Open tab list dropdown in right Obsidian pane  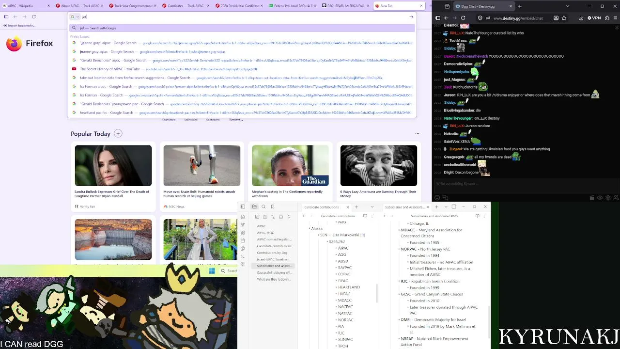click(446, 207)
